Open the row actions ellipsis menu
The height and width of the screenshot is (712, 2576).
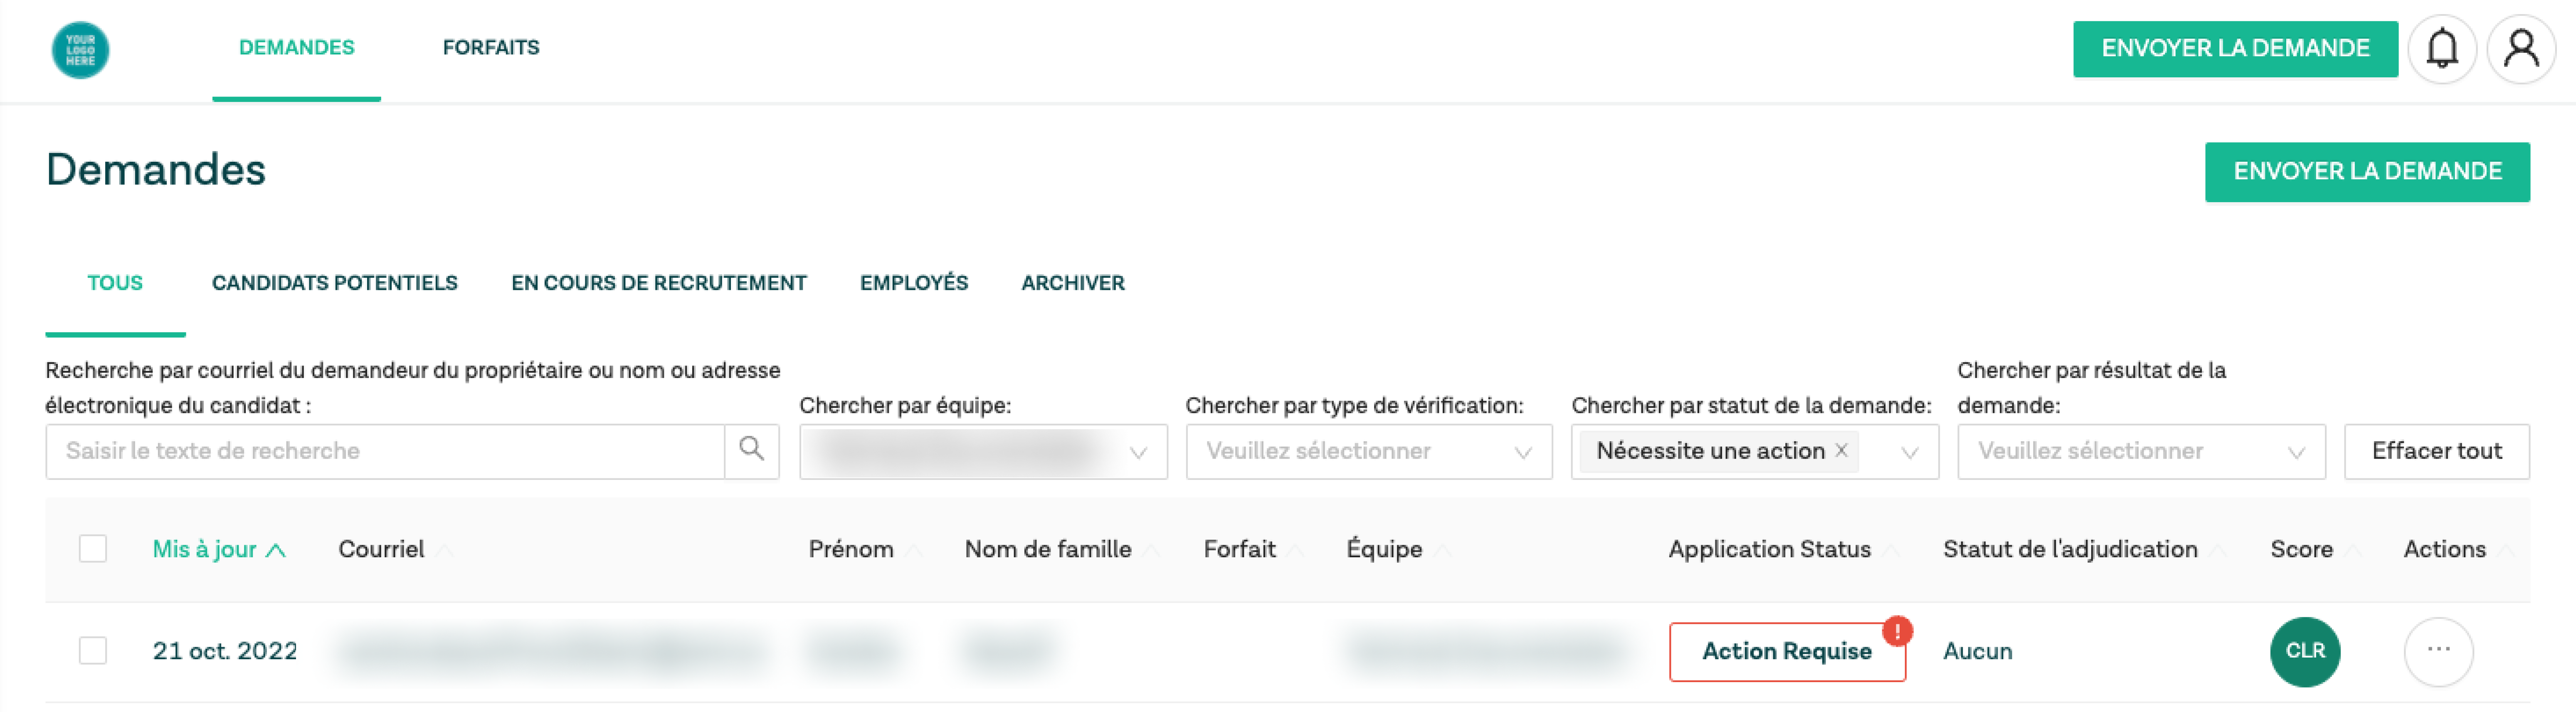point(2438,651)
